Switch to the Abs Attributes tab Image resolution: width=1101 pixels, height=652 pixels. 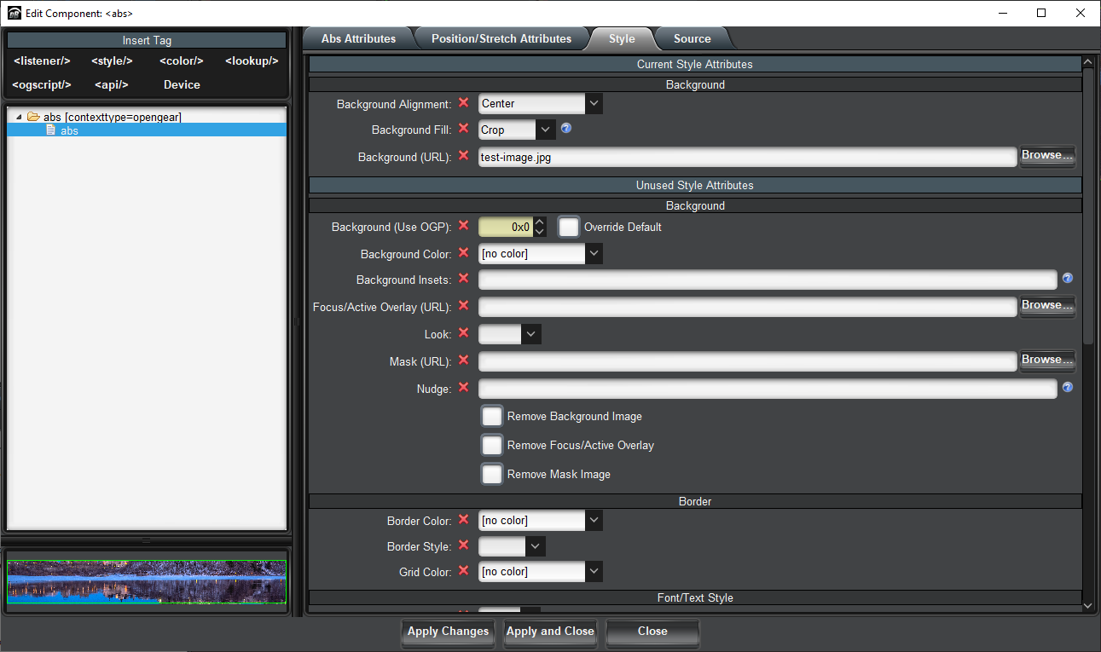[358, 38]
